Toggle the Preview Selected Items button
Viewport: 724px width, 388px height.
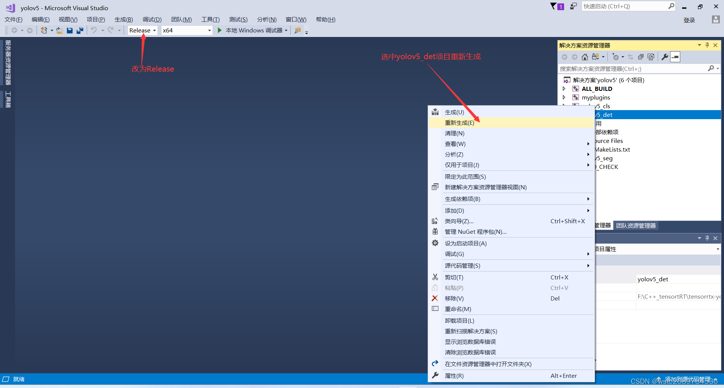coord(675,57)
